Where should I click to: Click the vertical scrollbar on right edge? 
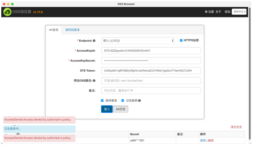(250, 73)
